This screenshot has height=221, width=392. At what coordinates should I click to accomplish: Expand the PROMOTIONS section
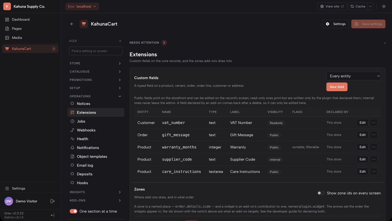coord(95,80)
